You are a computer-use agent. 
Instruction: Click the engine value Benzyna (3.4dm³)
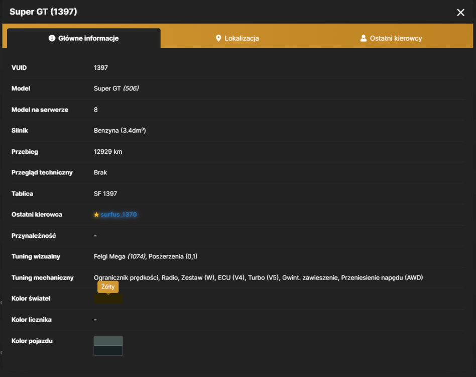click(120, 131)
